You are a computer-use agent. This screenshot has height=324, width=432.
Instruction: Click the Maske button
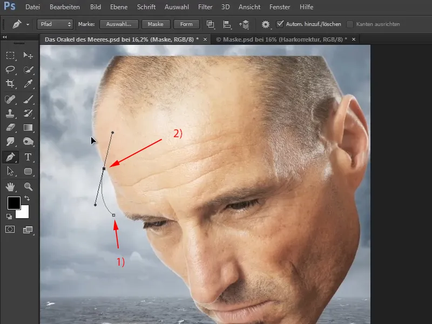(x=156, y=24)
